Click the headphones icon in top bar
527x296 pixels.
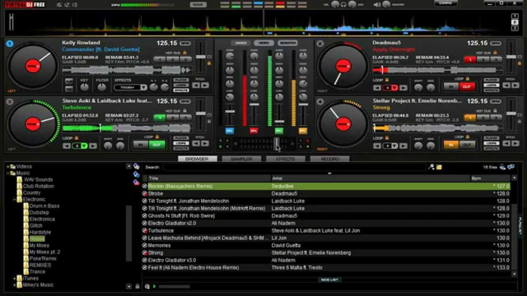tap(344, 5)
